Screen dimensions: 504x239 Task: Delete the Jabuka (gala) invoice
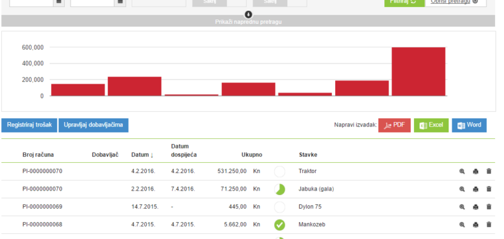tap(489, 189)
